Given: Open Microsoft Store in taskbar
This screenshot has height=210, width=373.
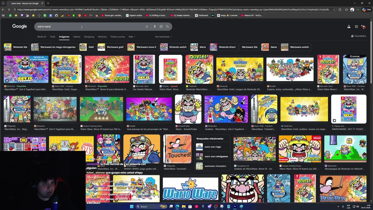Looking at the screenshot, I should (x=190, y=206).
